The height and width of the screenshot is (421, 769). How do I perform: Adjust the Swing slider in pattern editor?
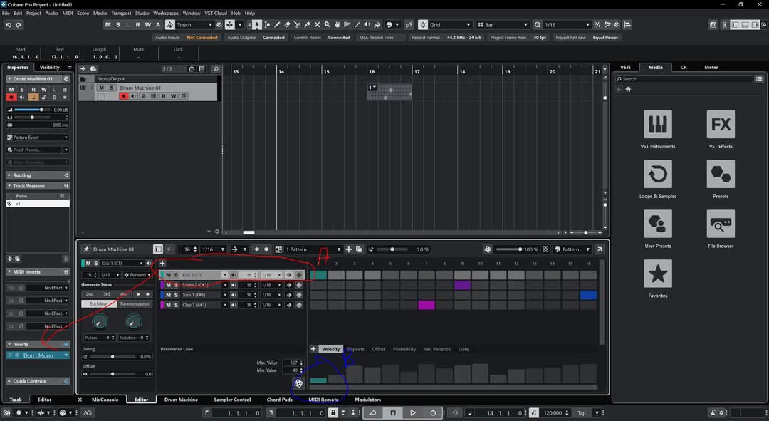(x=112, y=357)
